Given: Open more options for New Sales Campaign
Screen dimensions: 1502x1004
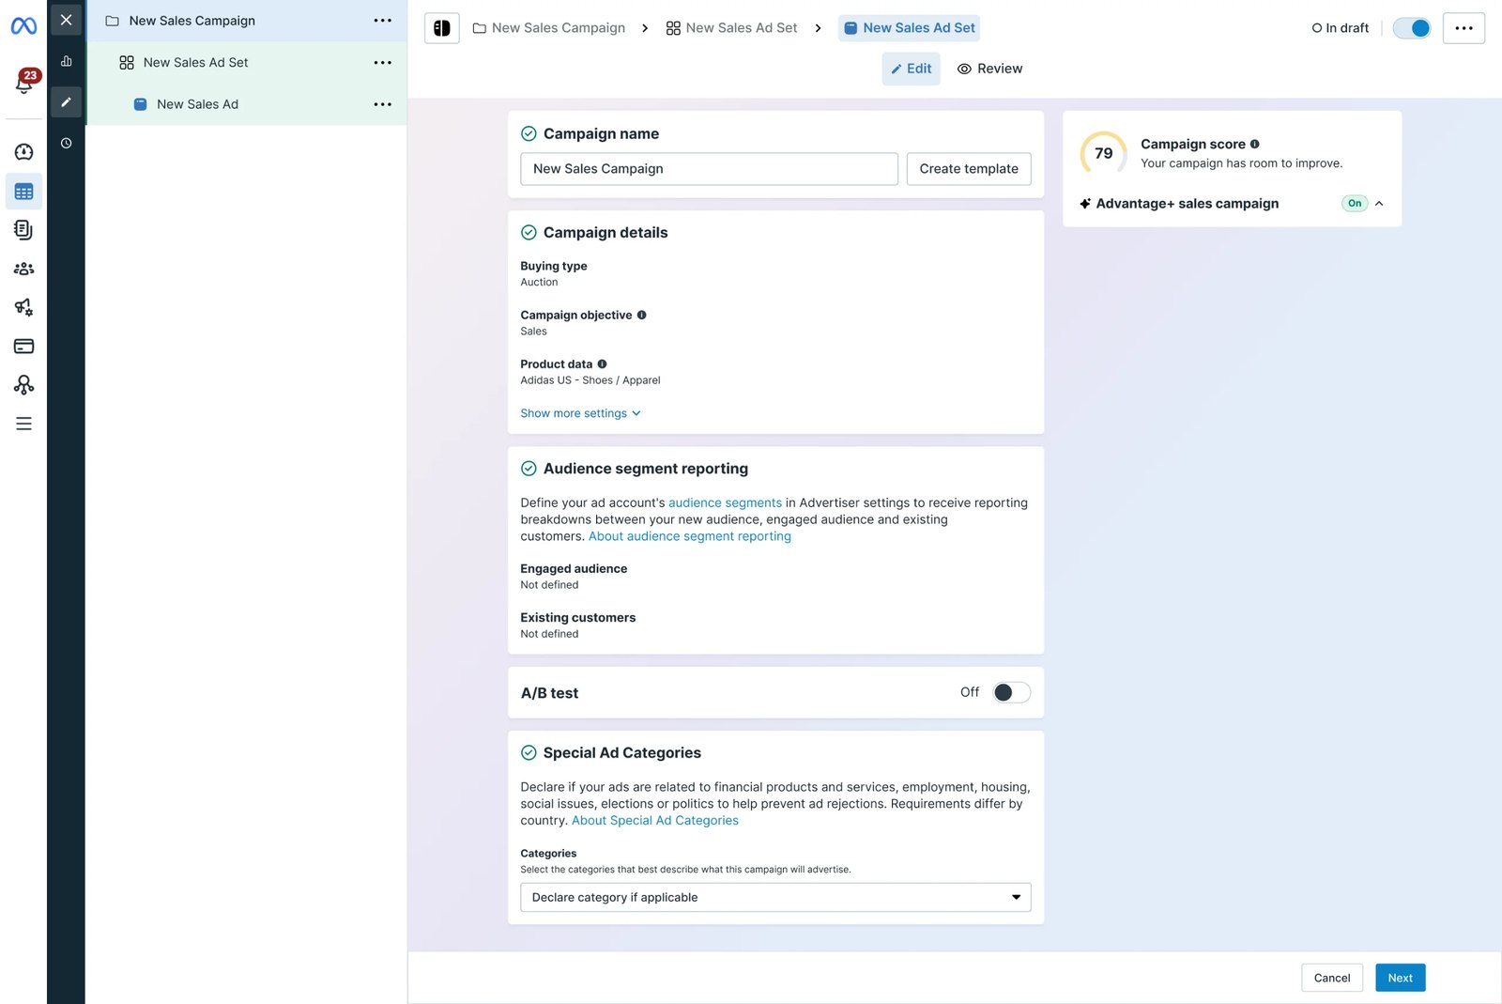Looking at the screenshot, I should (x=382, y=21).
